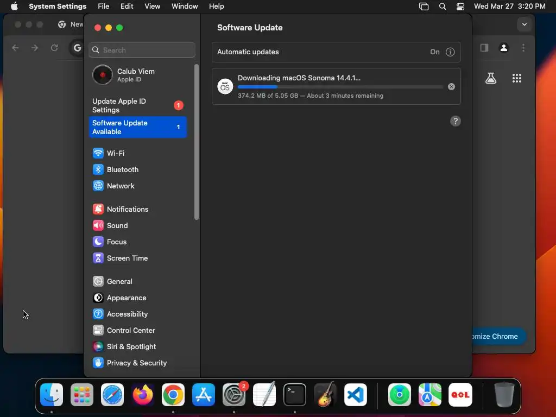Open Control Center in menu bar

(460, 7)
